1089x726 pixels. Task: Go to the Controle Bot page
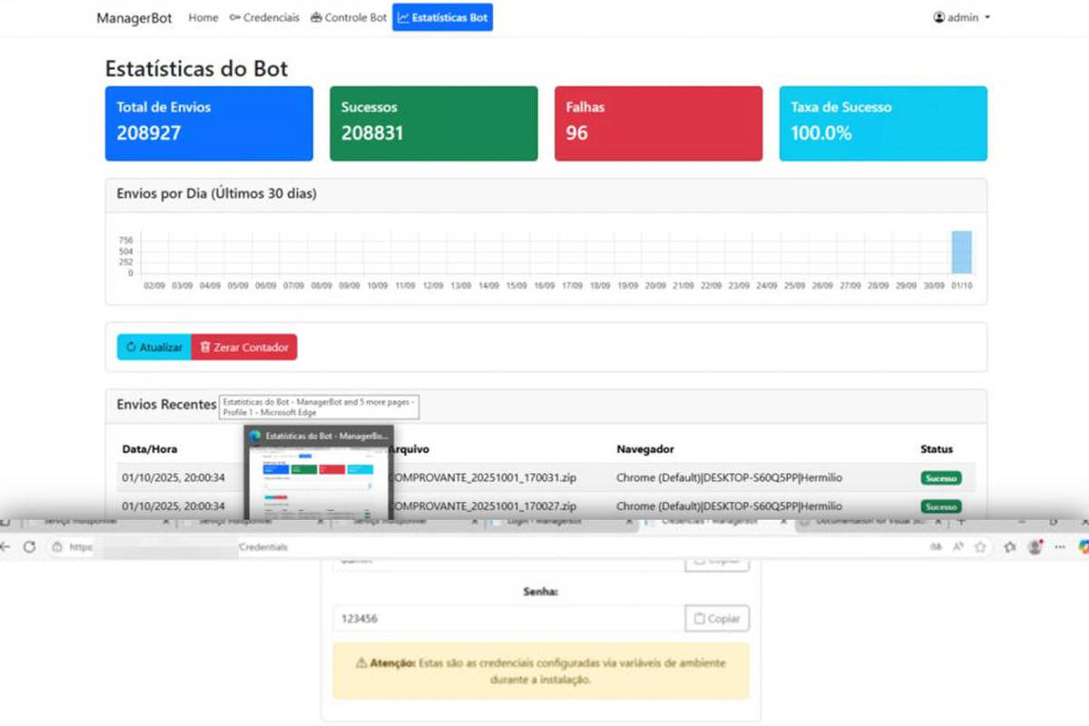[348, 17]
